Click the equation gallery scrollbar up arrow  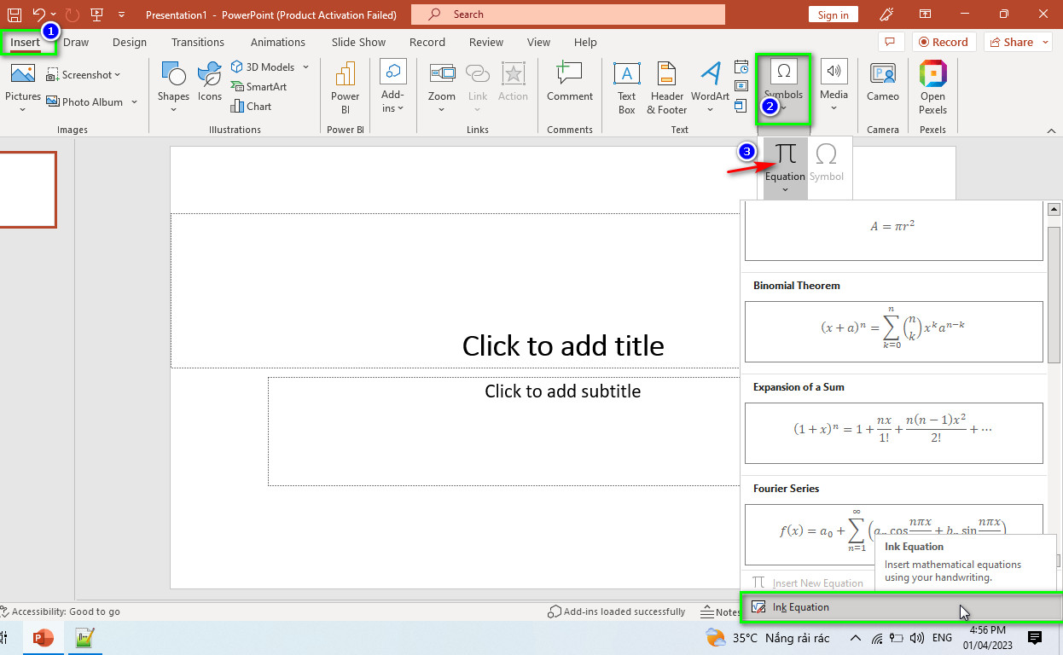coord(1054,209)
